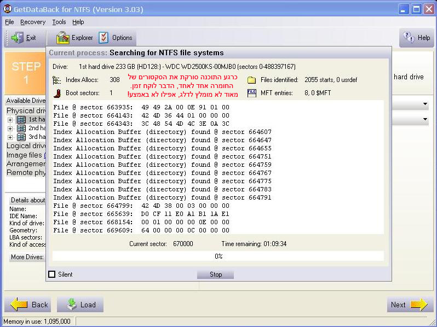Click the 'LBA sectors:' detail label
This screenshot has width=437, height=327.
[x=26, y=237]
